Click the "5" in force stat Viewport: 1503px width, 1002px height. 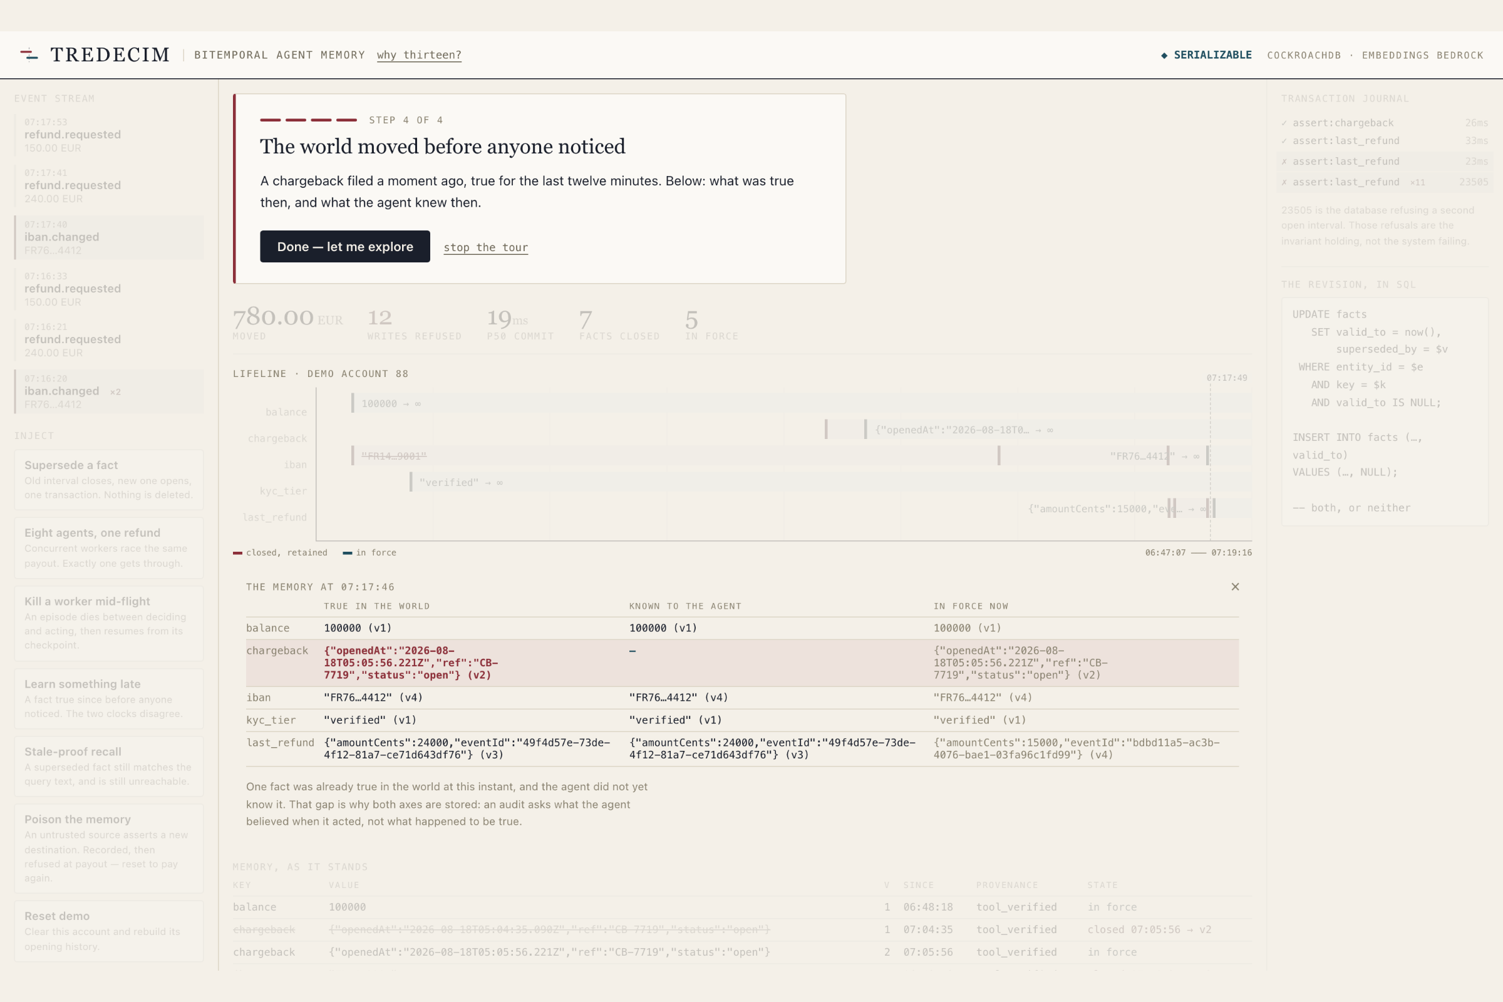[x=711, y=323]
